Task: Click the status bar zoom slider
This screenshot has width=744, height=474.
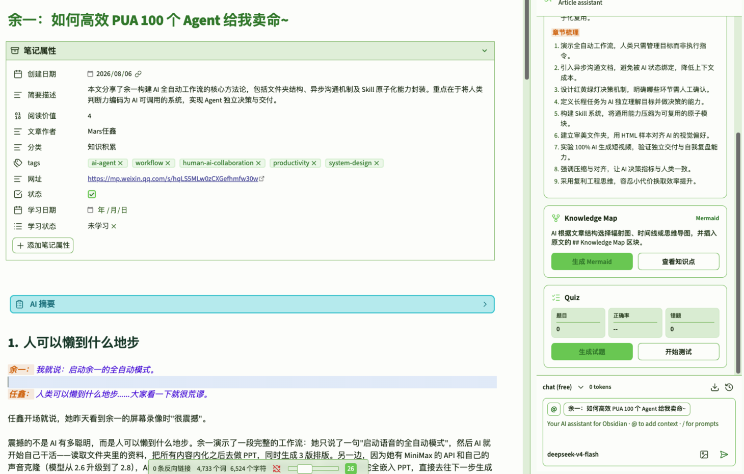Action: (313, 468)
